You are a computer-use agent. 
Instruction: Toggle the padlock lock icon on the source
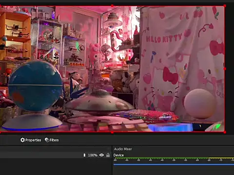108,155
